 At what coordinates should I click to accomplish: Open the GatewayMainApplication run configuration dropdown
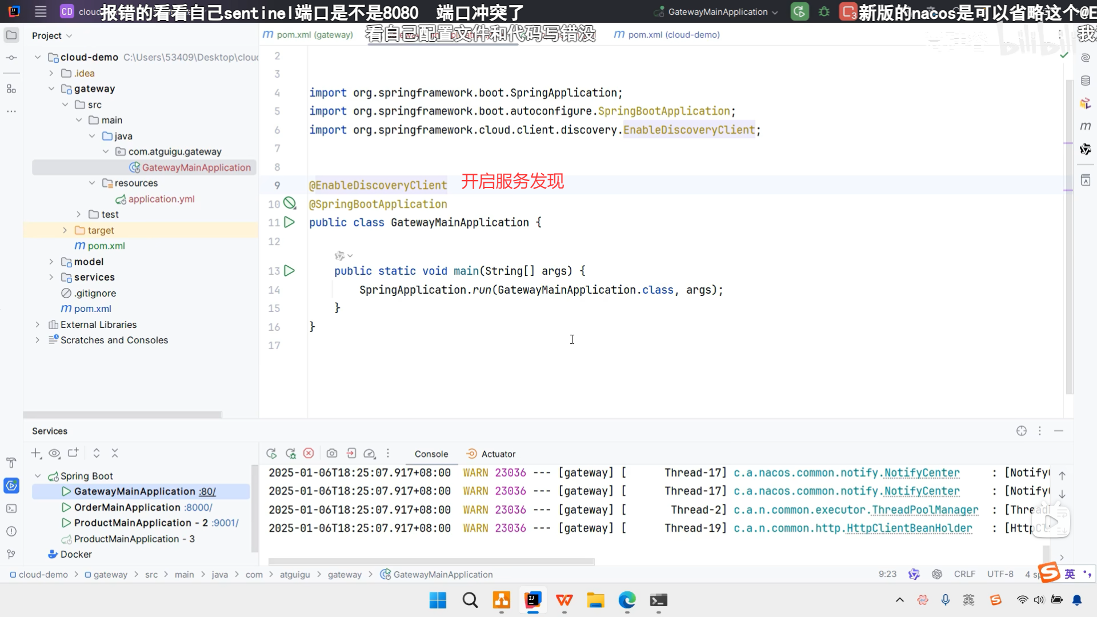[717, 11]
